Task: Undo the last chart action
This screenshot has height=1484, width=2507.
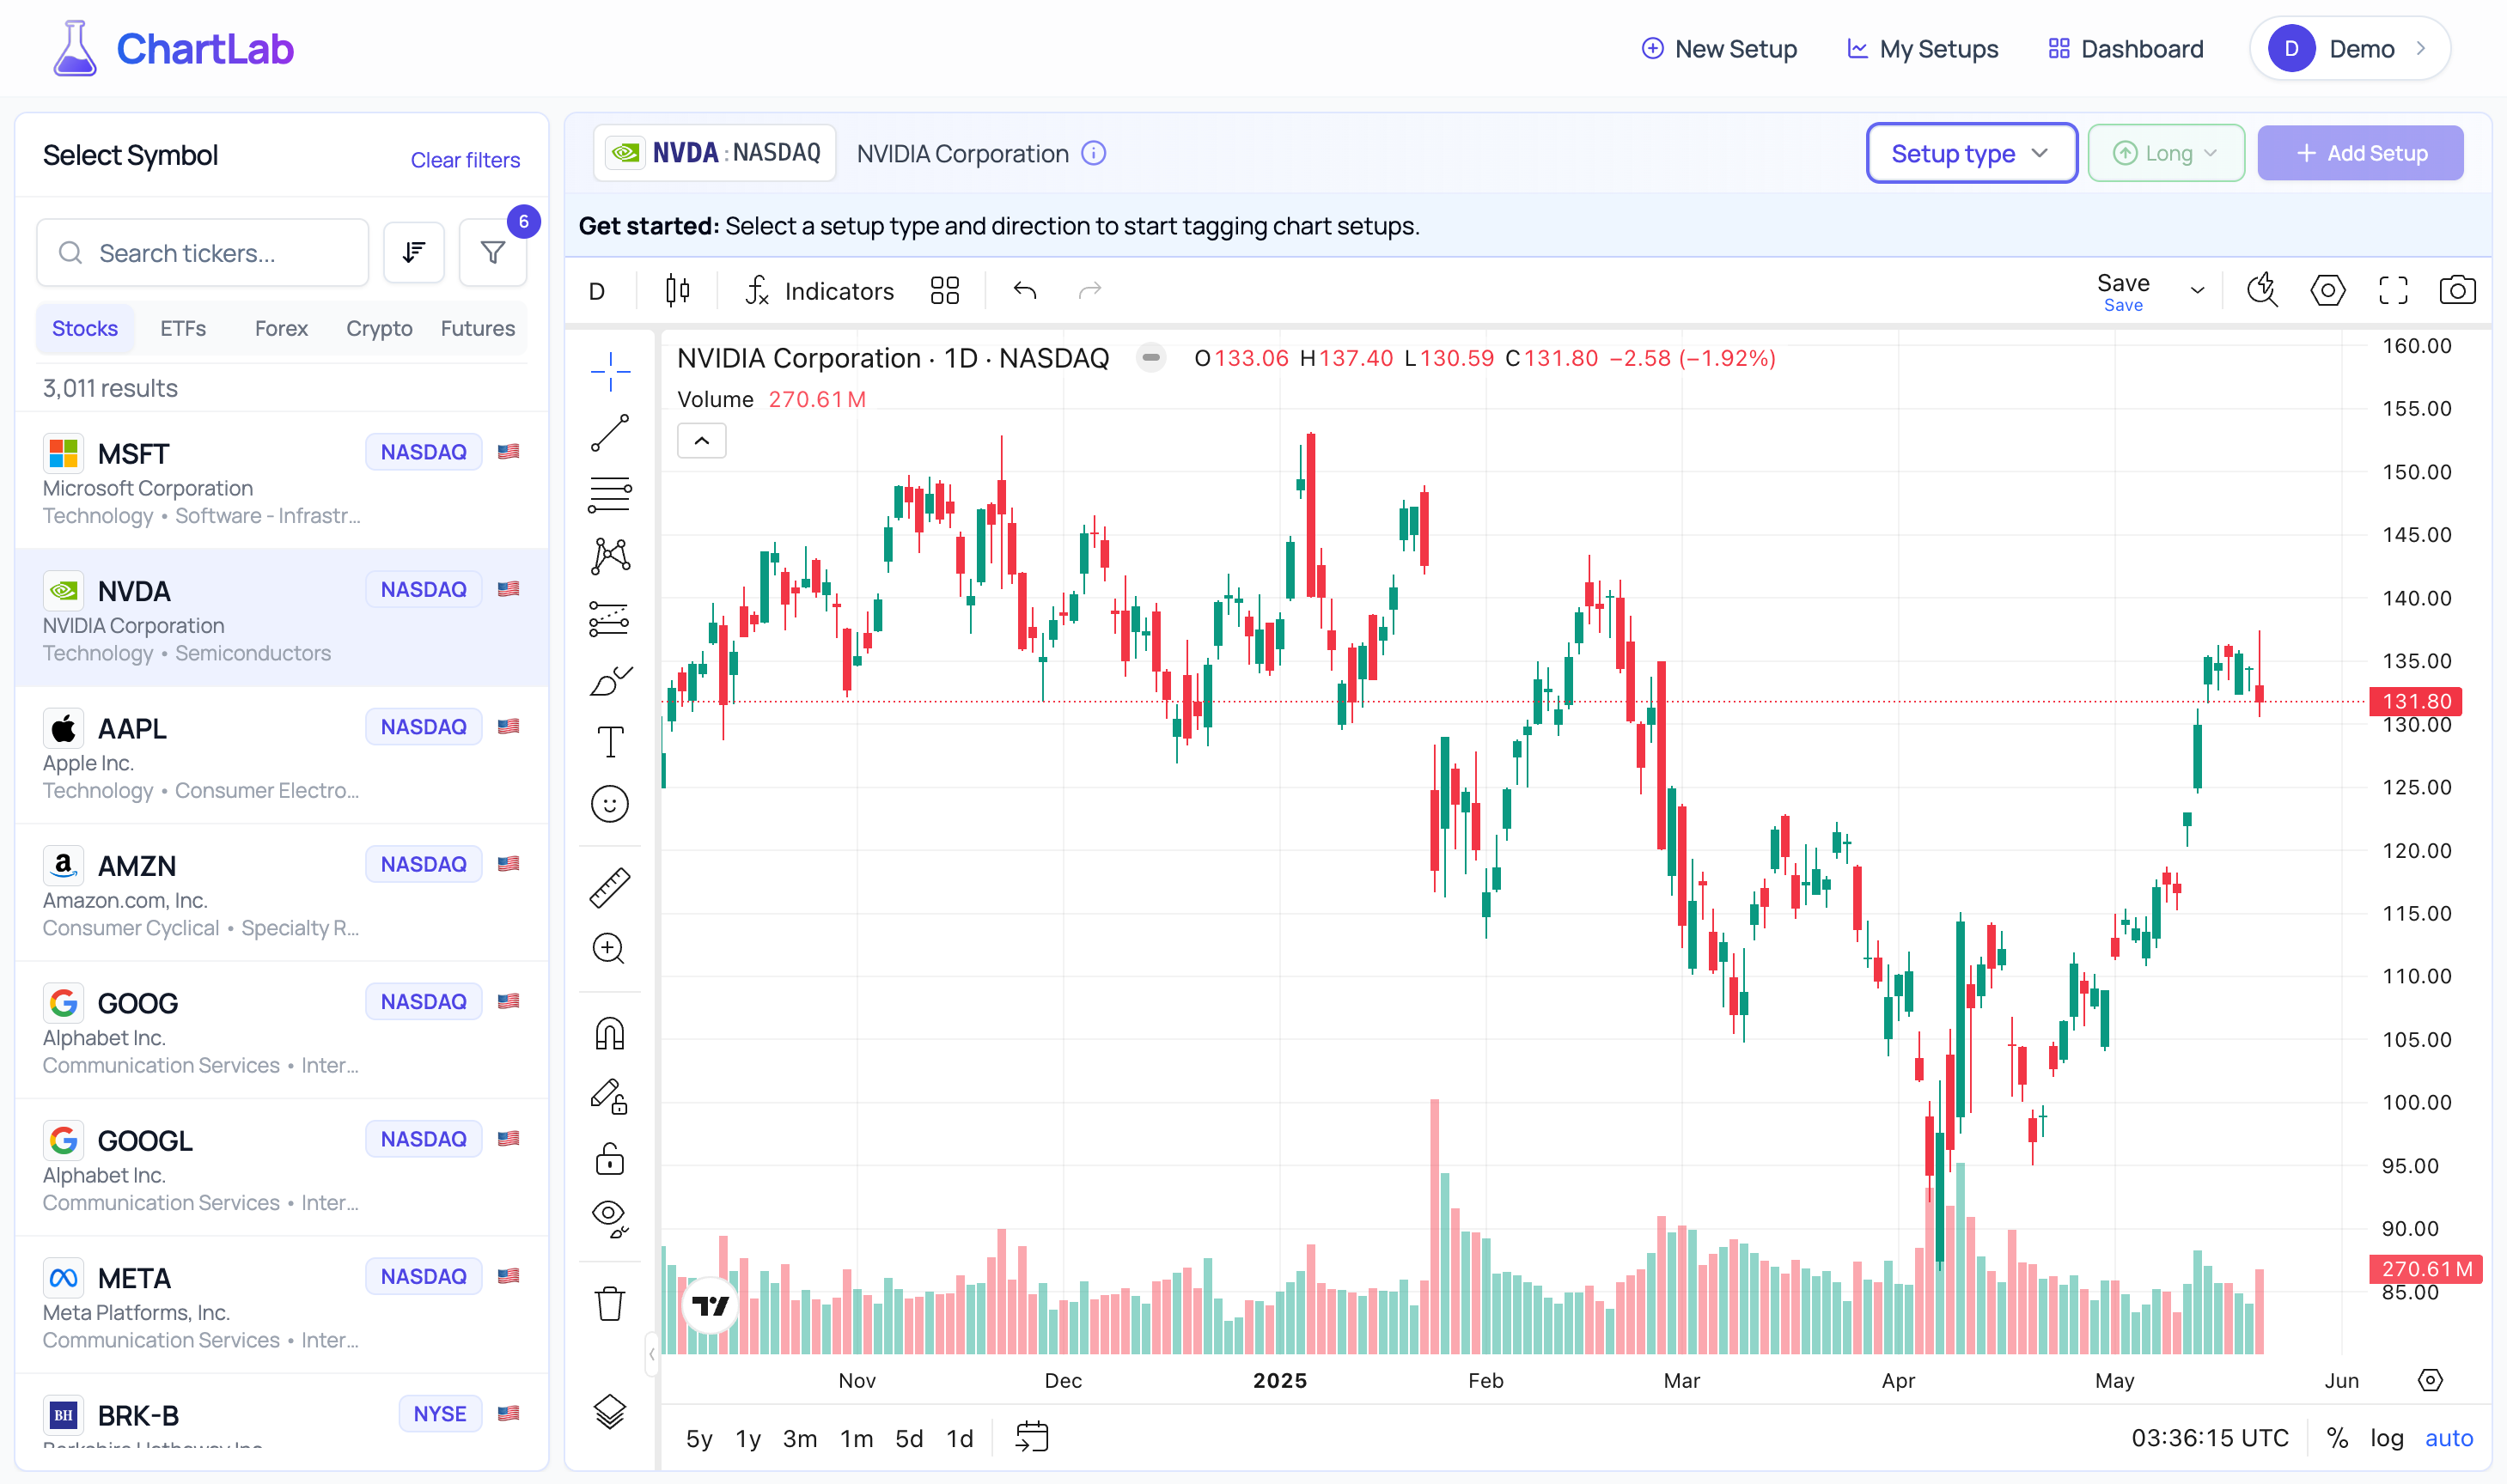Action: (1024, 291)
